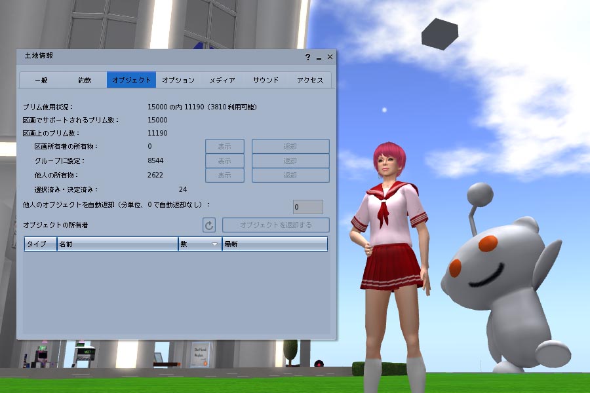
Task: Click 返却 for 区画所有者の所有物
Action: pyautogui.click(x=290, y=146)
